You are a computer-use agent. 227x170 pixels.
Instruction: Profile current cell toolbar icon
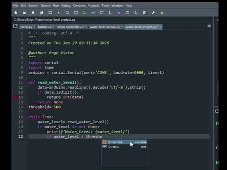pos(127,13)
